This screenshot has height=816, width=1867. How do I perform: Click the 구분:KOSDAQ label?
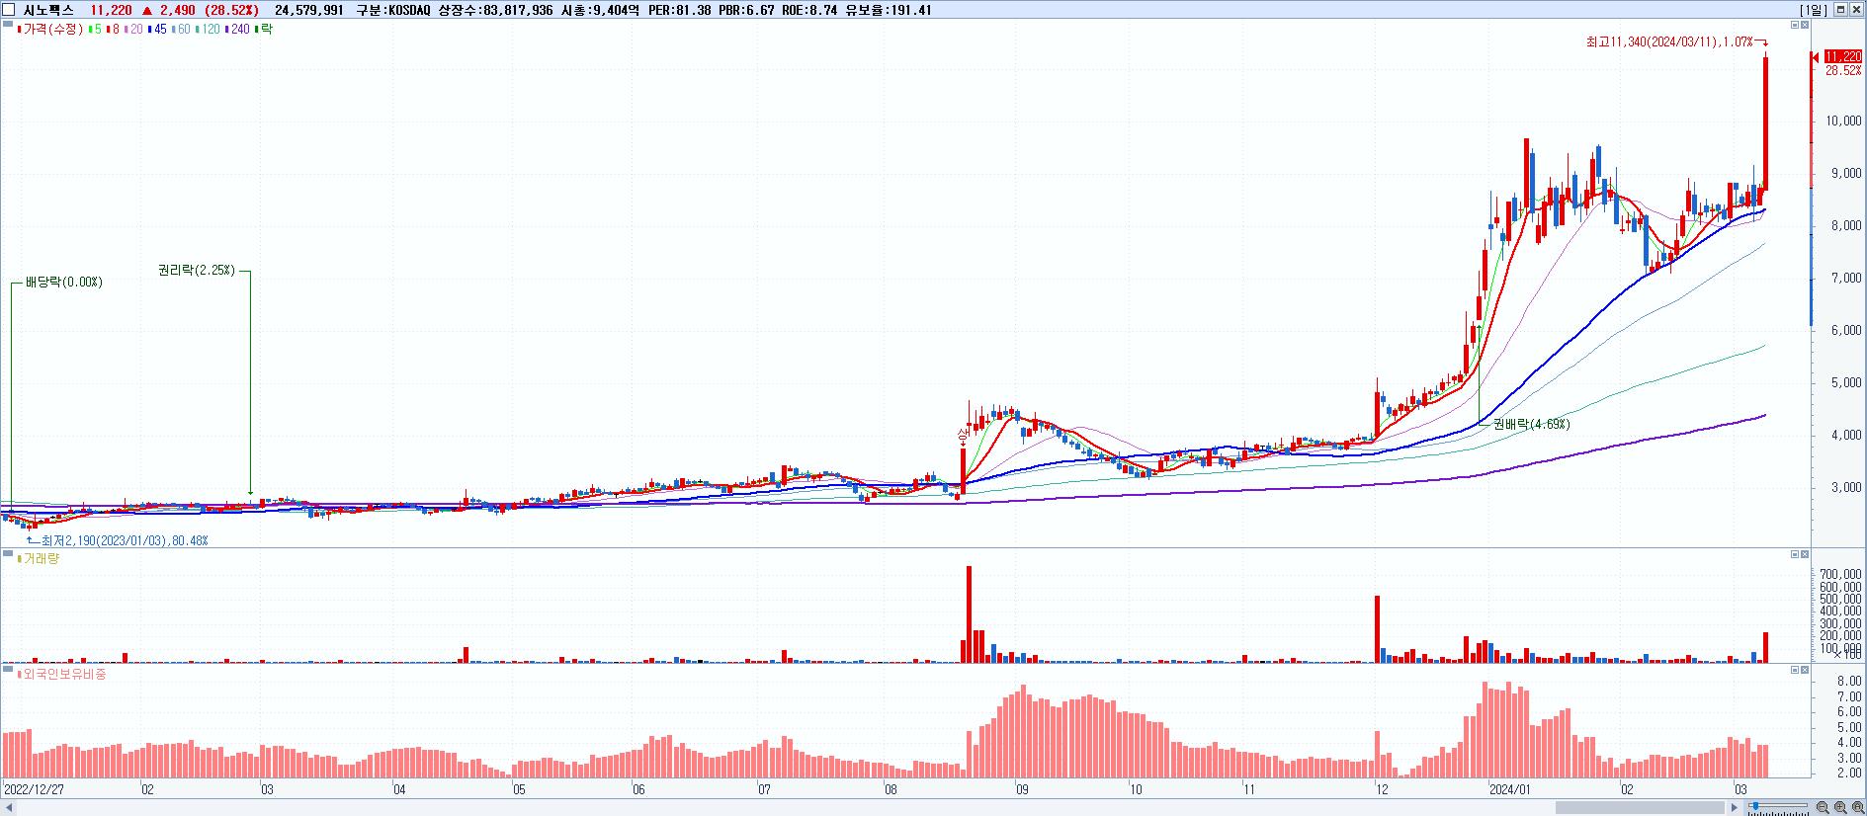coord(393,10)
